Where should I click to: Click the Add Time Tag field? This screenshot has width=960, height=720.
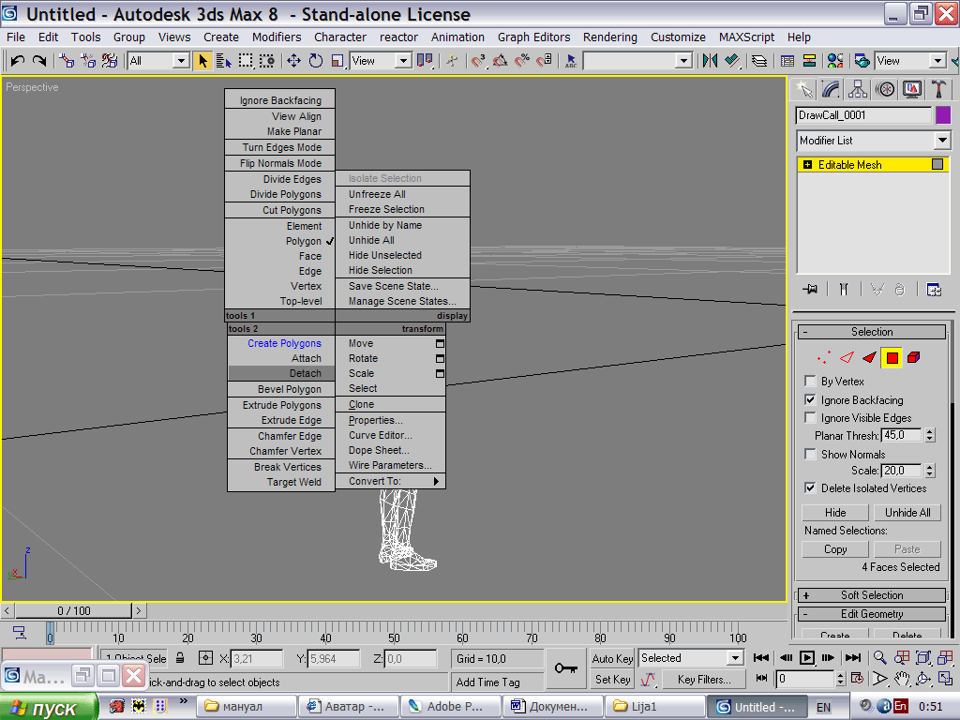click(x=497, y=682)
